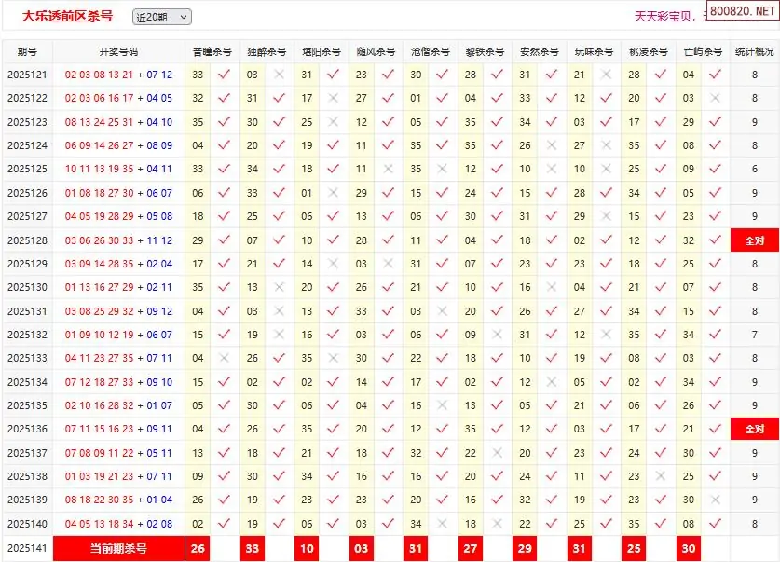Click the X mark in 2025132 黎铁杀号 cell
Screen dimensions: 780x562
tap(498, 335)
